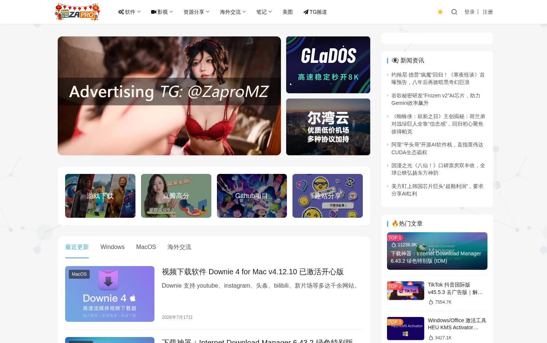
Task: Switch to the Windows tab
Action: pyautogui.click(x=112, y=247)
